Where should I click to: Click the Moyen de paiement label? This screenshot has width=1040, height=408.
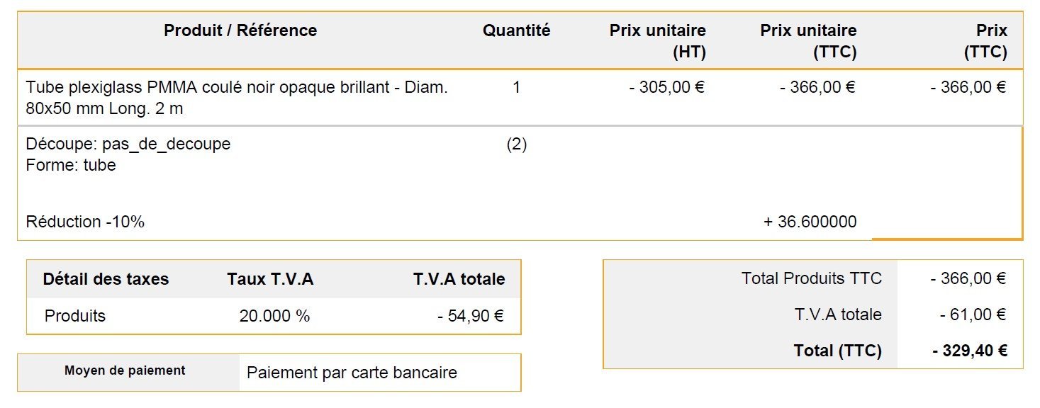coord(125,370)
